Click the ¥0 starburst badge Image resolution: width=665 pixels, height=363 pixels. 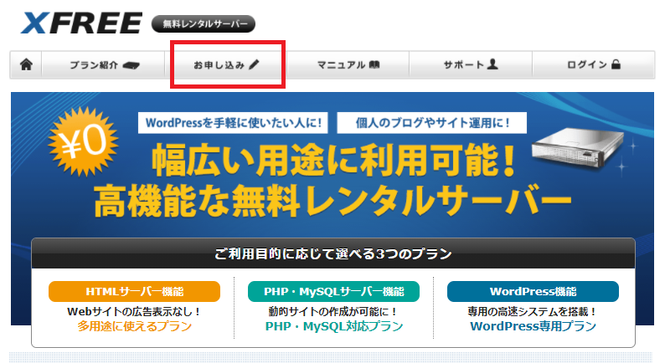pos(83,141)
